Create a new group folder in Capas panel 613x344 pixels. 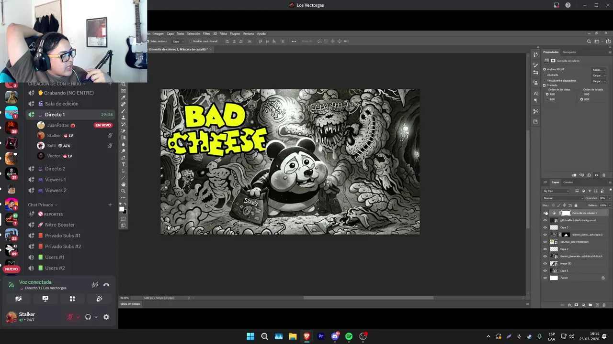[x=590, y=305]
